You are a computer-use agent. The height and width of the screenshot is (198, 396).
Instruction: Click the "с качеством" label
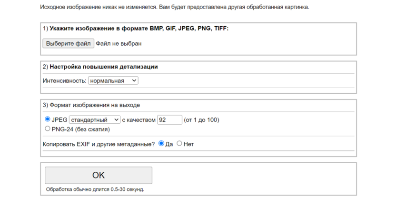point(139,120)
